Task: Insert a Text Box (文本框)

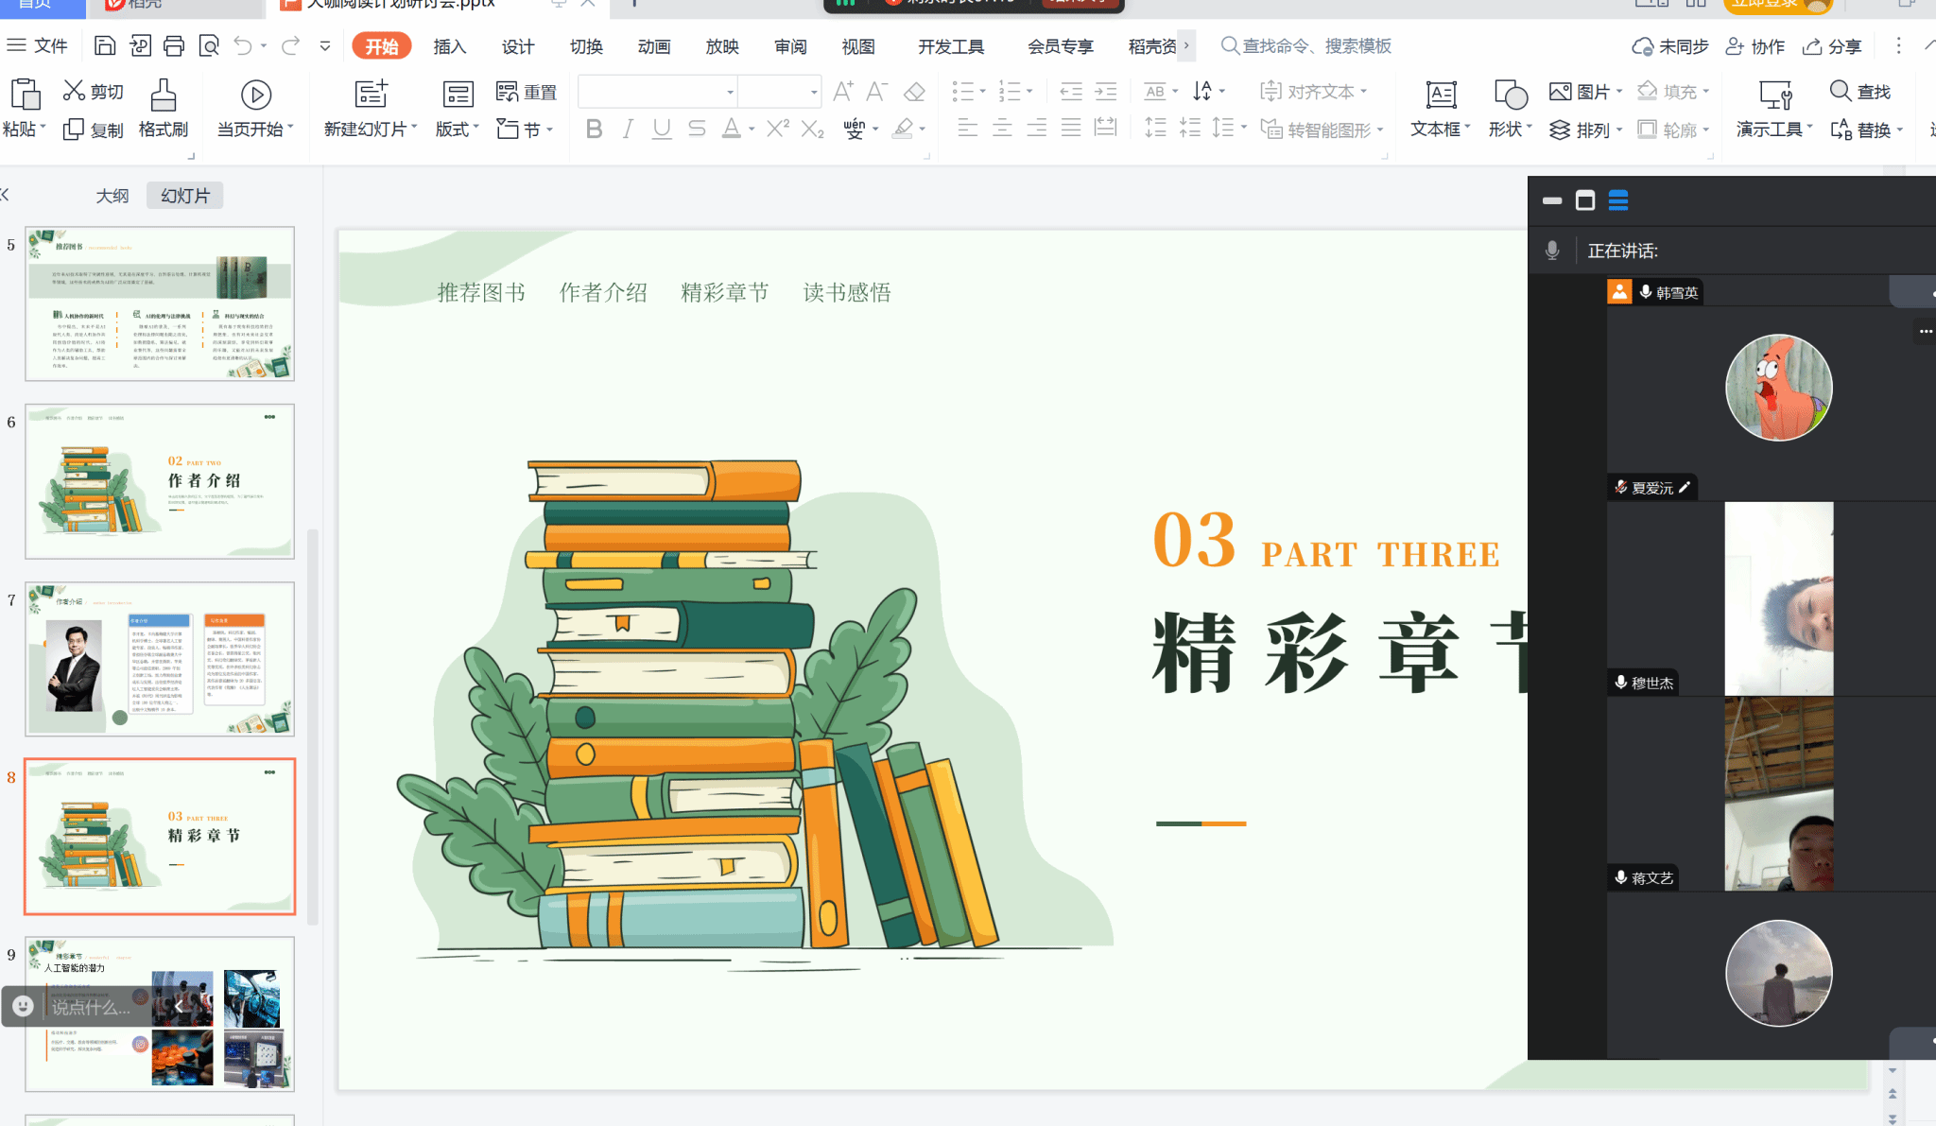Action: tap(1441, 95)
